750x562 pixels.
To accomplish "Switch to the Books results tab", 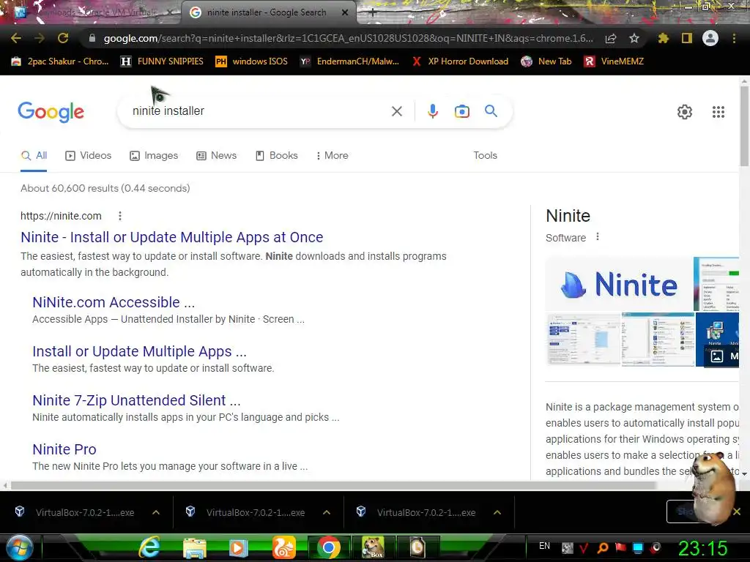I will [277, 156].
